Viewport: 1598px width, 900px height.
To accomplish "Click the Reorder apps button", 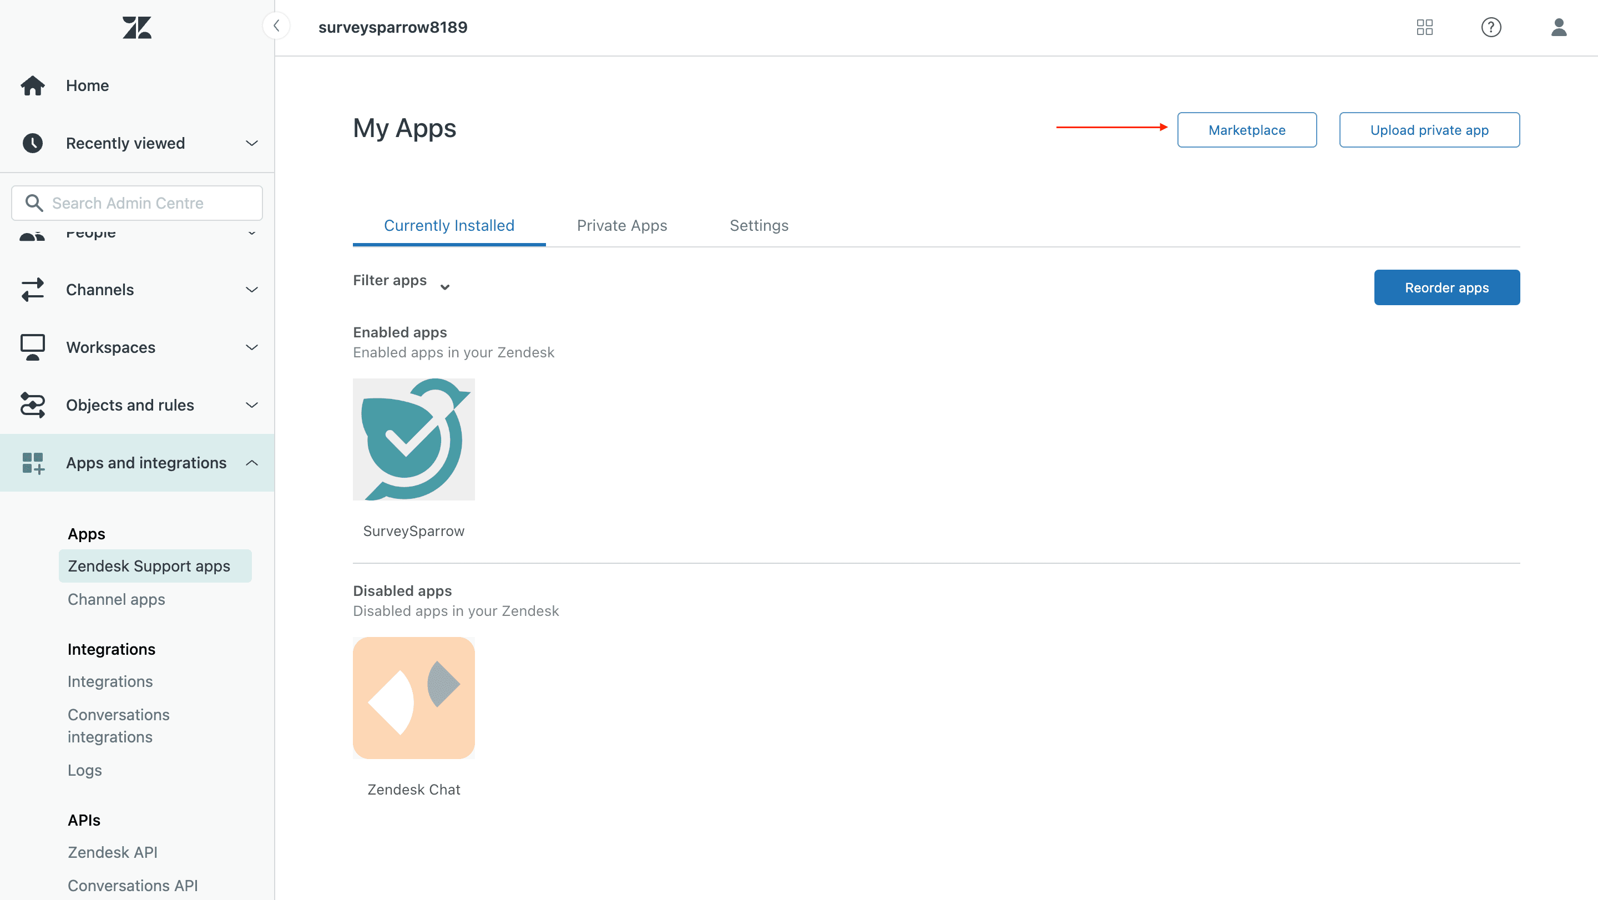I will click(1446, 287).
